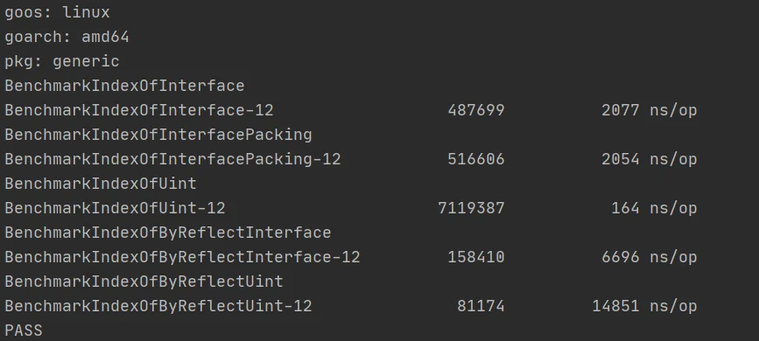Click the 164 ns/op timing value
The image size is (759, 341).
[654, 208]
